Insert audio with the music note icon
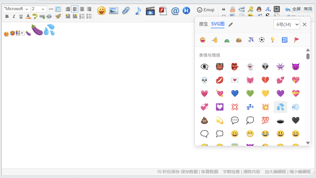The height and width of the screenshot is (178, 316). pos(138,11)
